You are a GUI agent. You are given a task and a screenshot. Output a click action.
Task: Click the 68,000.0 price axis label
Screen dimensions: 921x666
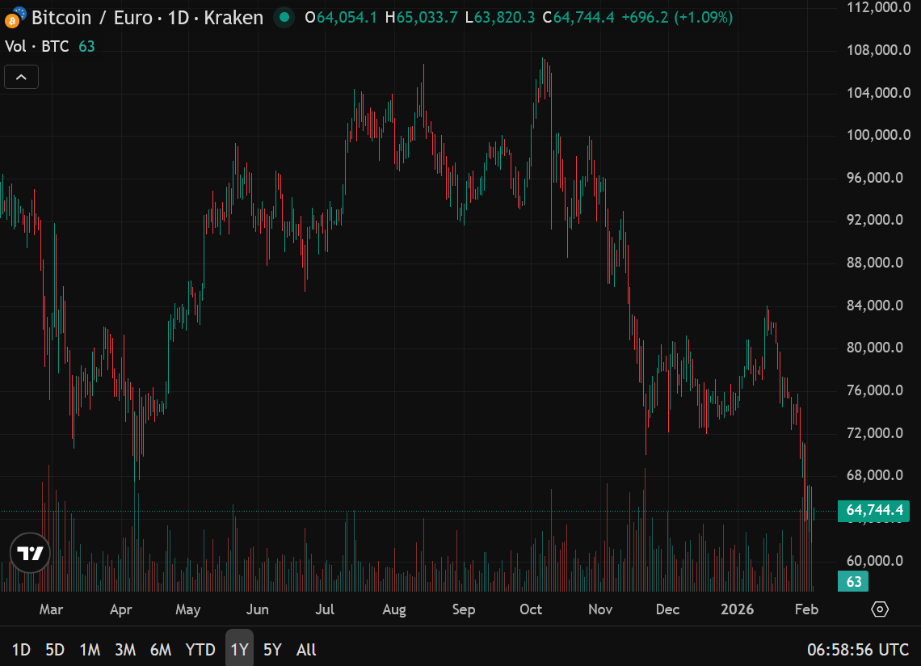[x=875, y=475]
